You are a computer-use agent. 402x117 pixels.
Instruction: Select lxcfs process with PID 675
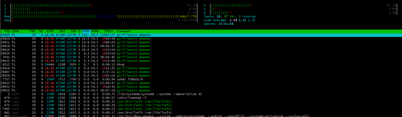point(201,105)
